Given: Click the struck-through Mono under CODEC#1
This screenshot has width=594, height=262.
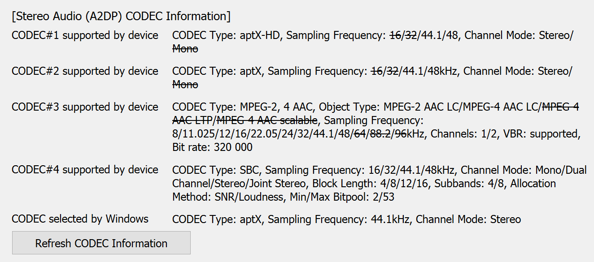Looking at the screenshot, I should click(185, 49).
